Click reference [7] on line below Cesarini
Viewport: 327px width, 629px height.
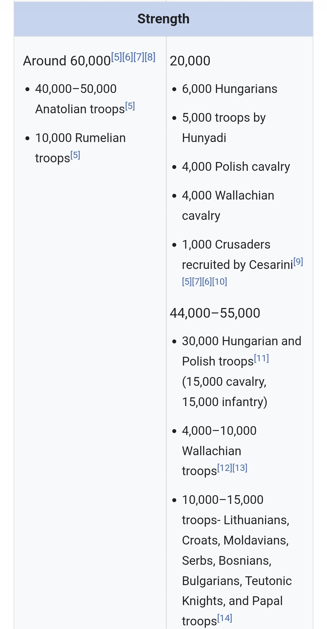197,282
